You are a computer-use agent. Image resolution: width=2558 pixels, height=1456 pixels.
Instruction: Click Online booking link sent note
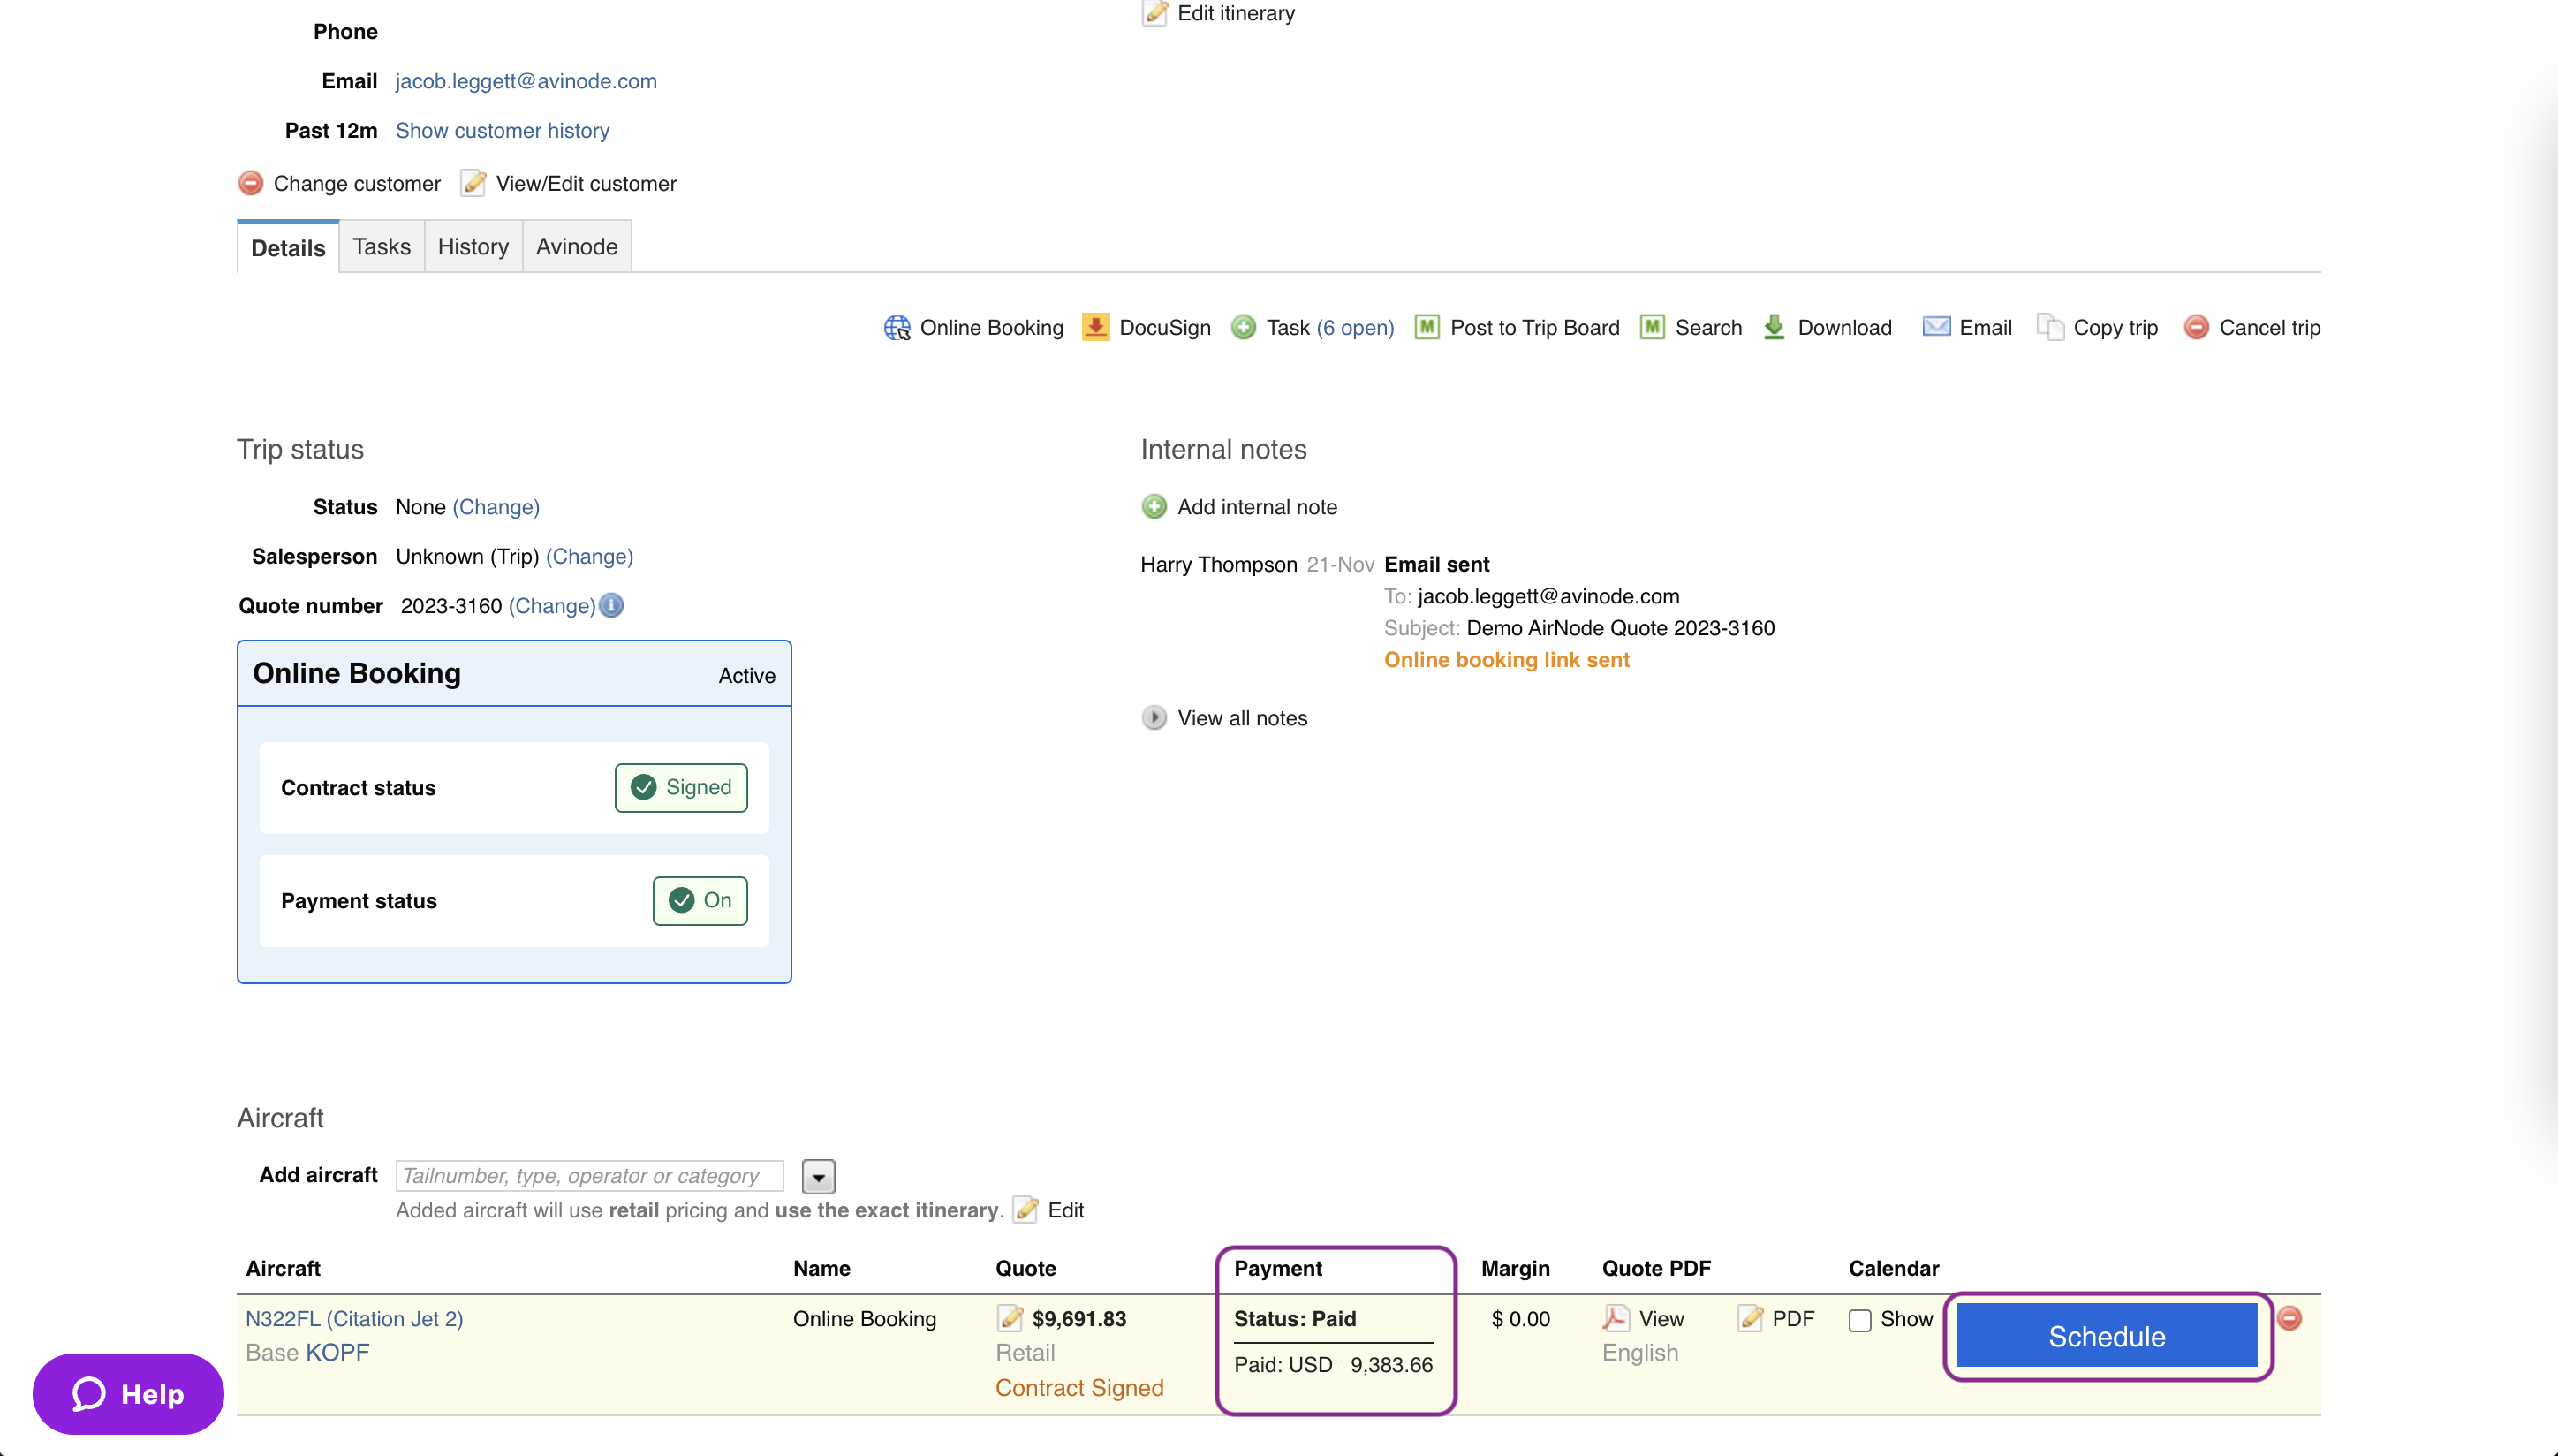tap(1508, 660)
